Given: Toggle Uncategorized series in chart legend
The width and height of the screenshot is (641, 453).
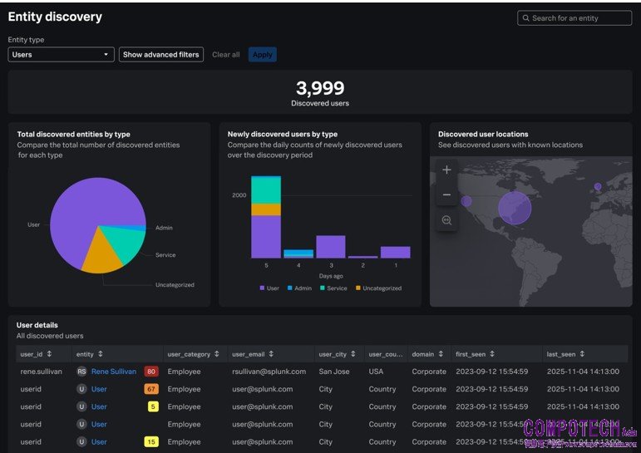Looking at the screenshot, I should coord(379,288).
